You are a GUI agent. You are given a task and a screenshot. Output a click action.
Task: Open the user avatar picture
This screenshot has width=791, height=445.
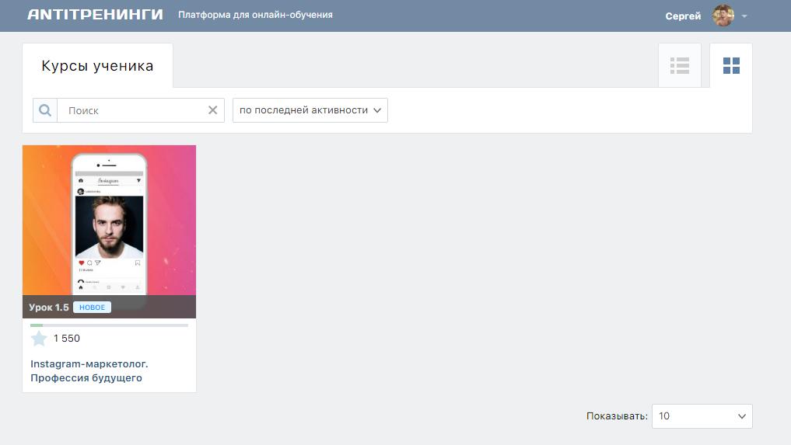click(x=723, y=16)
